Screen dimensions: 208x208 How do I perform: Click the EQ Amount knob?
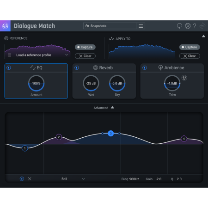37,83
